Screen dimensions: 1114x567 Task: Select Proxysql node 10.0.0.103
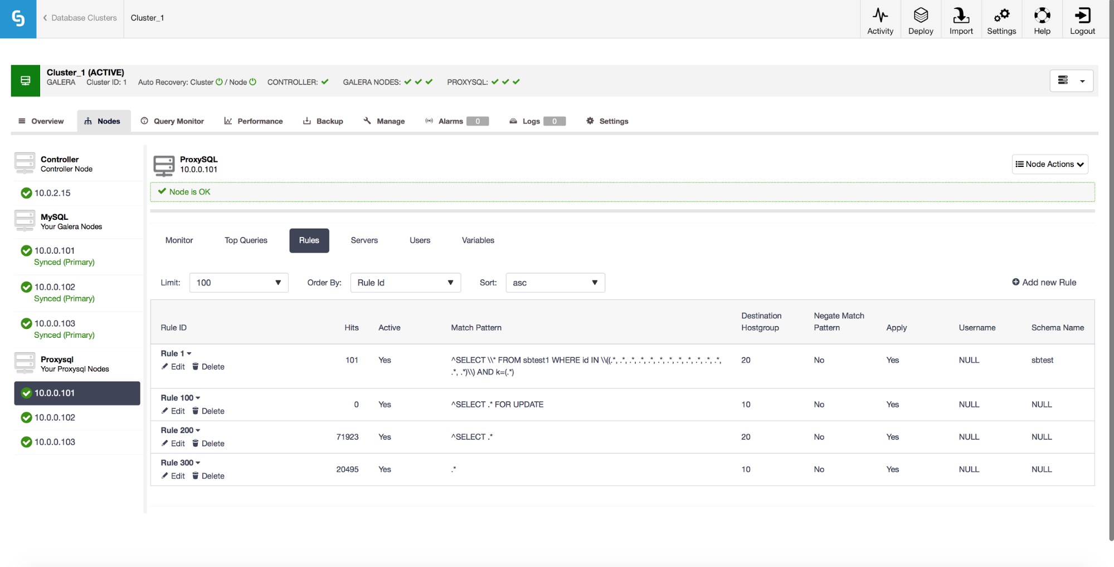[x=55, y=442]
